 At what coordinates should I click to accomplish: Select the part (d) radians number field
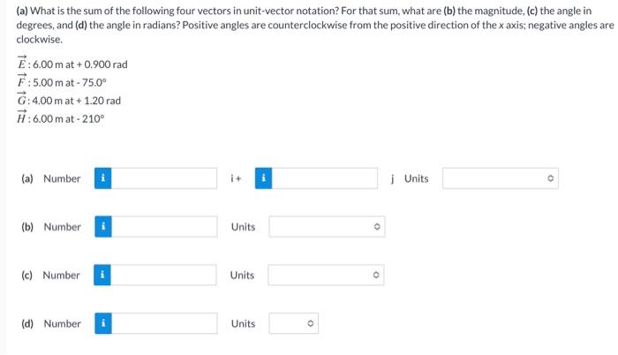click(164, 323)
